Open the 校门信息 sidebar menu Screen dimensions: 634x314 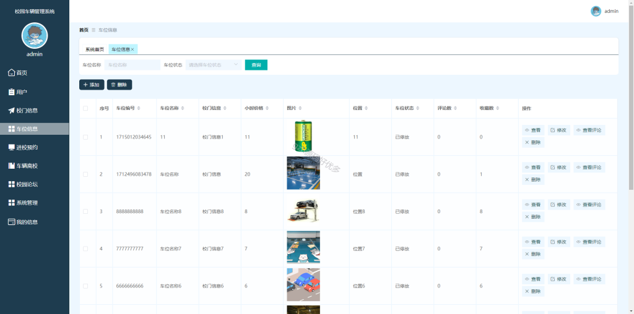[x=35, y=111]
